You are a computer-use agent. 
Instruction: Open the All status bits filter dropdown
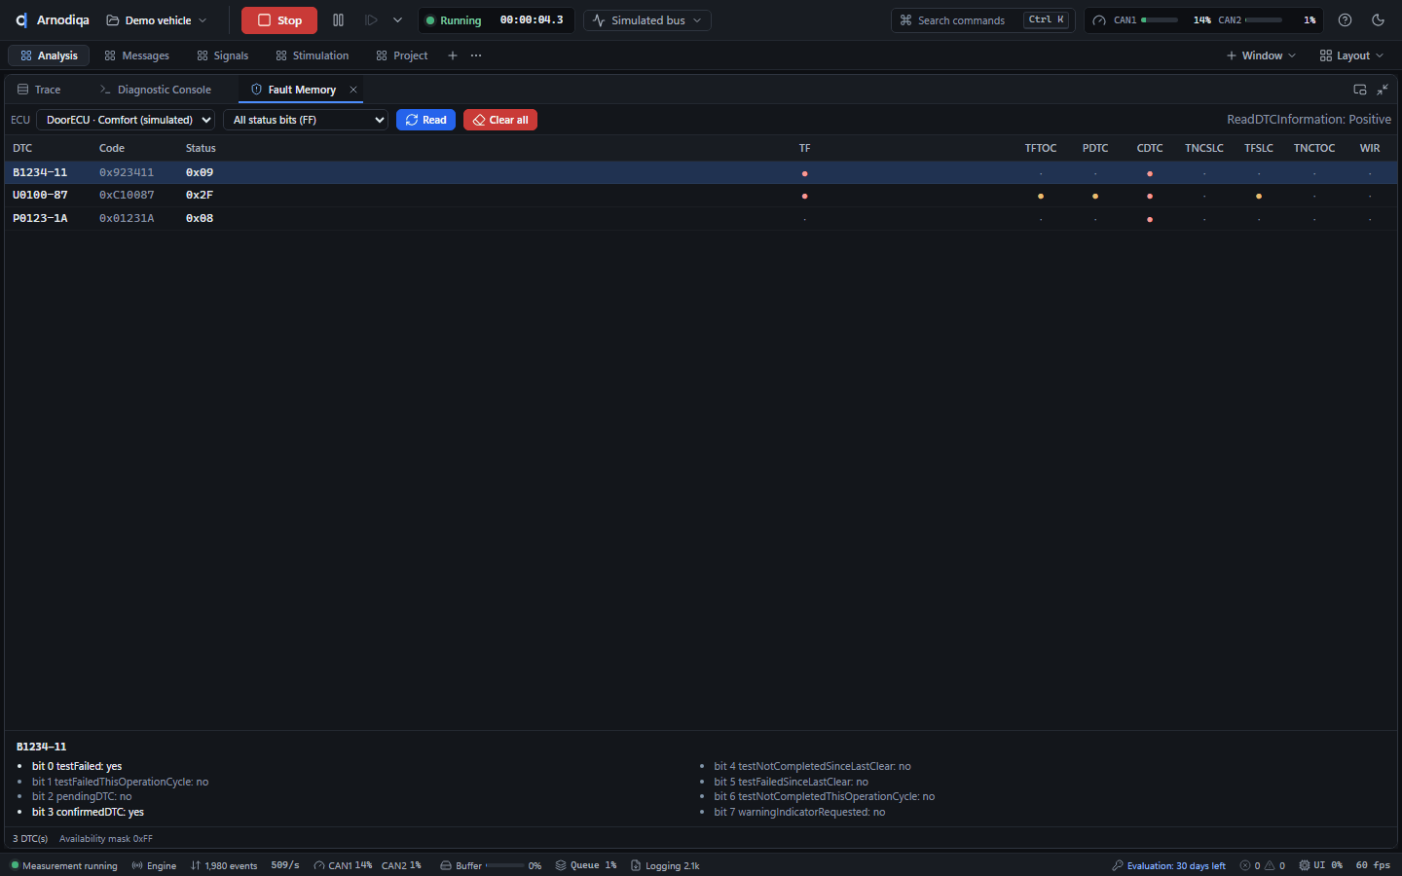(x=306, y=120)
